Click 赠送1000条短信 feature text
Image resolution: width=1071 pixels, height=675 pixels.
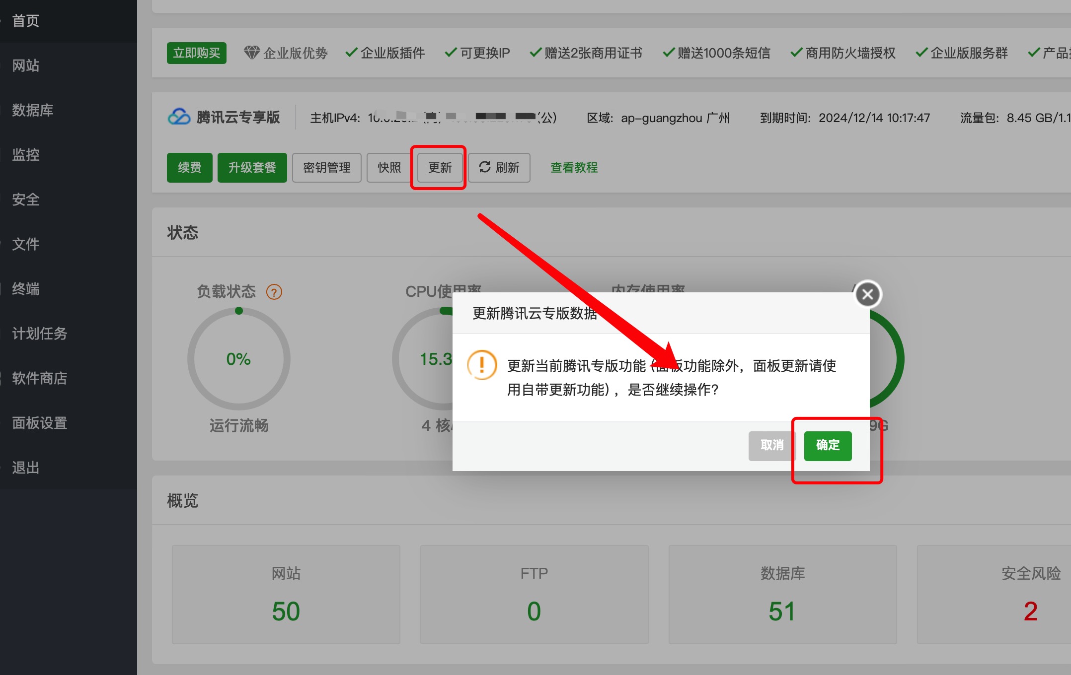724,53
